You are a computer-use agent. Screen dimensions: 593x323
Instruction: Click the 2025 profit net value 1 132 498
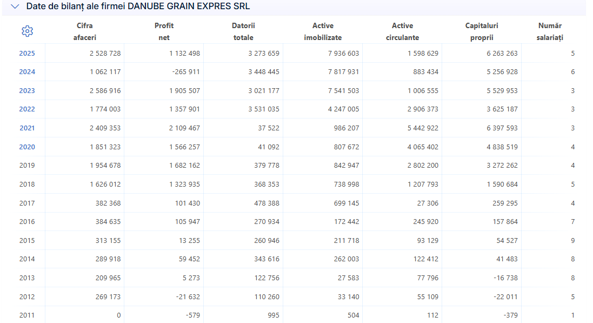click(184, 54)
